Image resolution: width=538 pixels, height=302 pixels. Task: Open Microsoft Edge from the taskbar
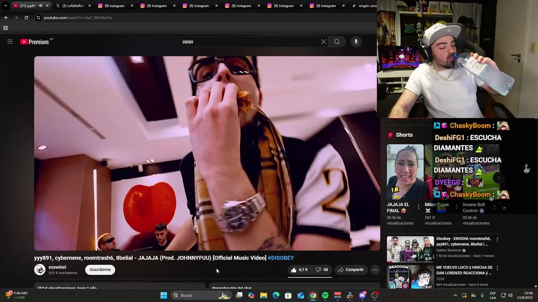tap(276, 295)
